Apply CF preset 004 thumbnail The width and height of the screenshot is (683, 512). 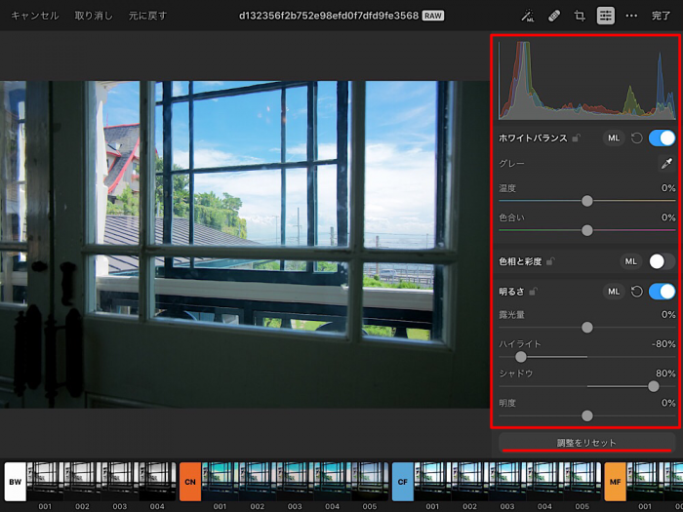tap(544, 482)
